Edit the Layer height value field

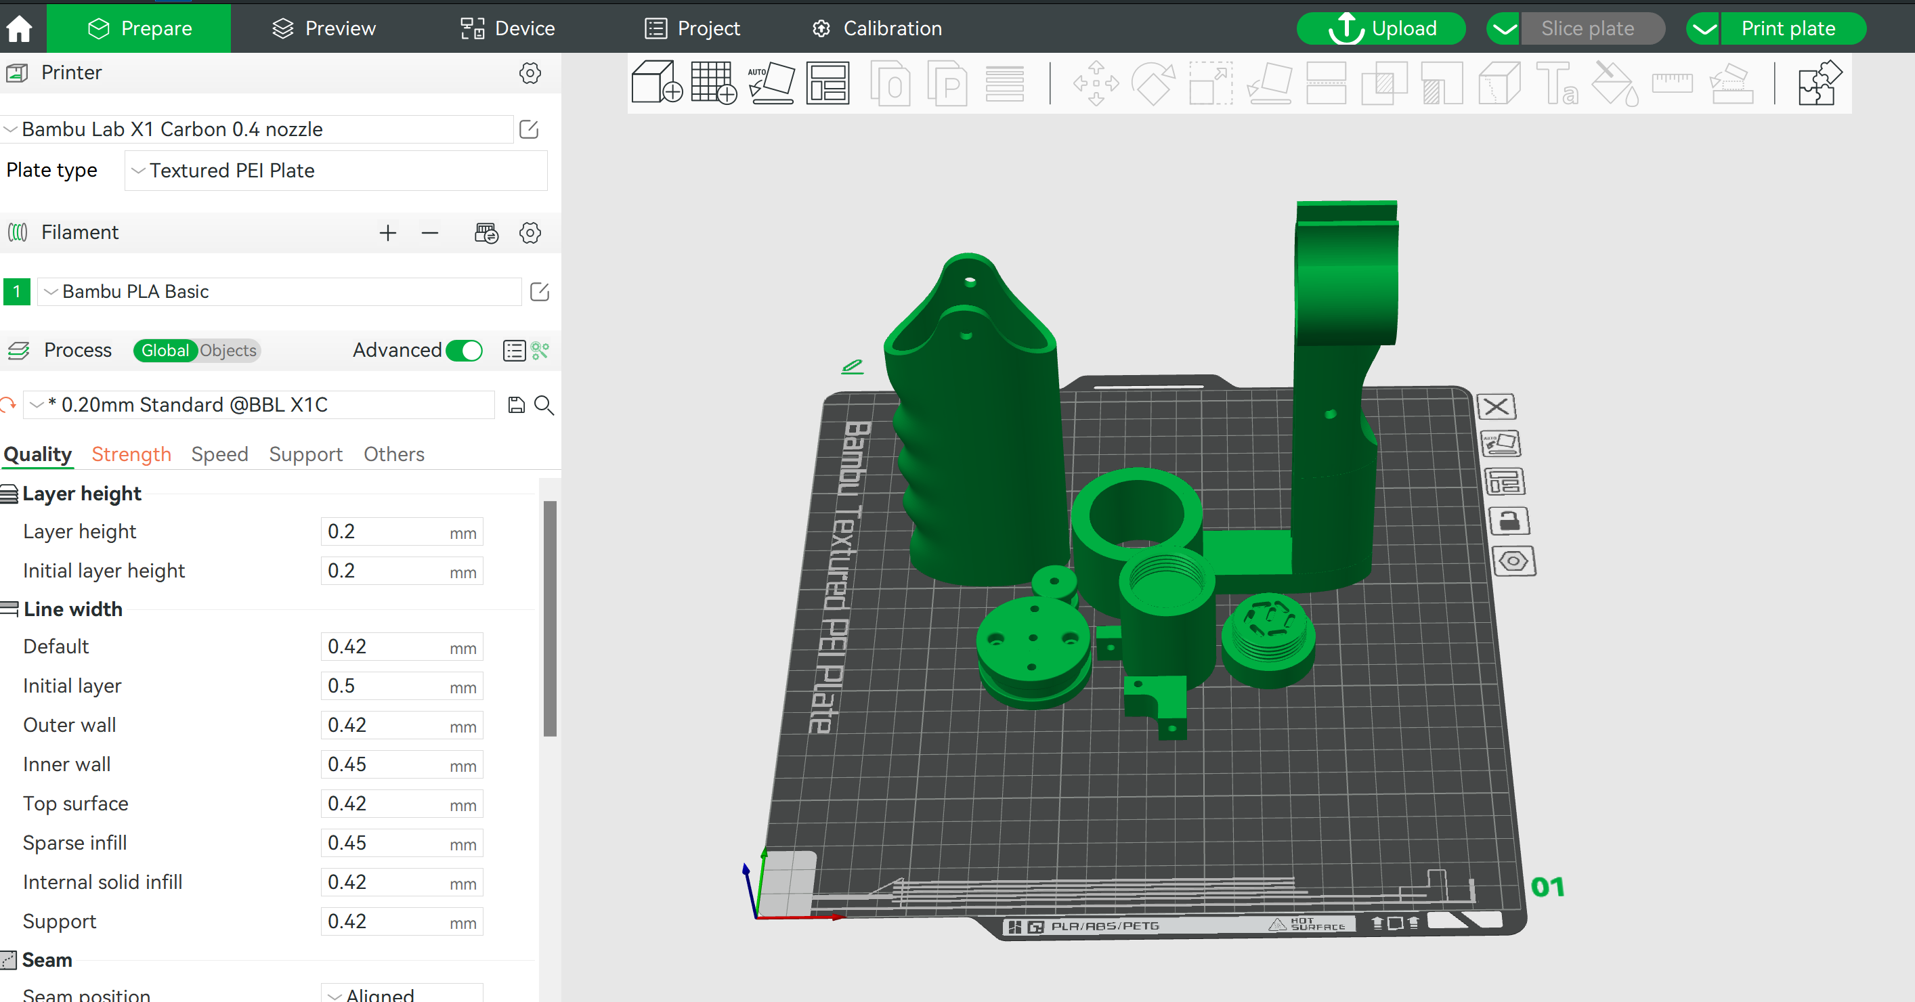click(402, 531)
